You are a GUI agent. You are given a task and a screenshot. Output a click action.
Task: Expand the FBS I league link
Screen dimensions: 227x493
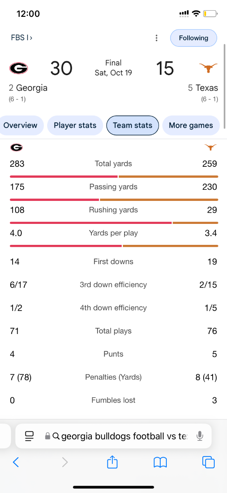(x=22, y=38)
